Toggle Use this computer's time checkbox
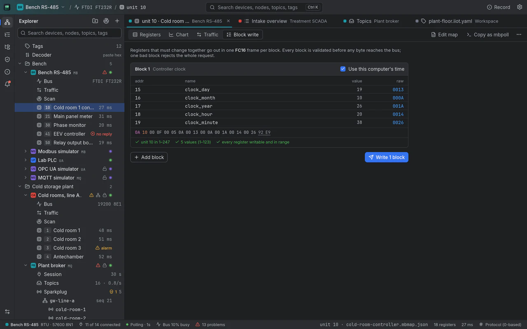This screenshot has height=329, width=527. (x=343, y=69)
